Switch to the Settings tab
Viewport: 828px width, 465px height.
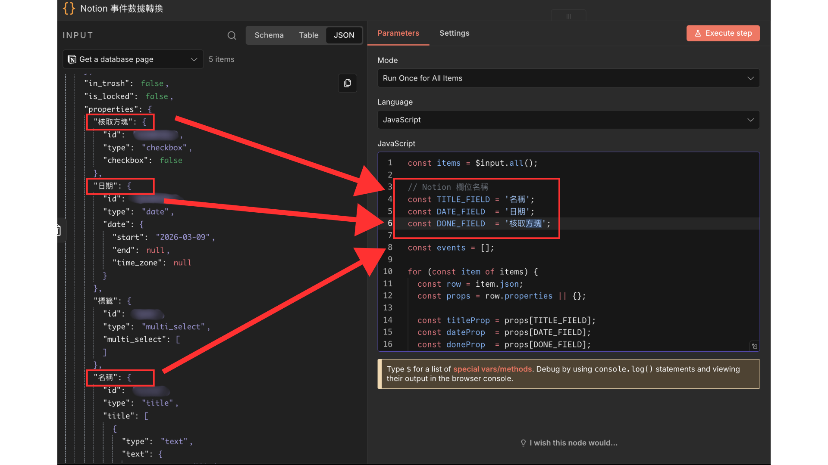click(x=454, y=33)
